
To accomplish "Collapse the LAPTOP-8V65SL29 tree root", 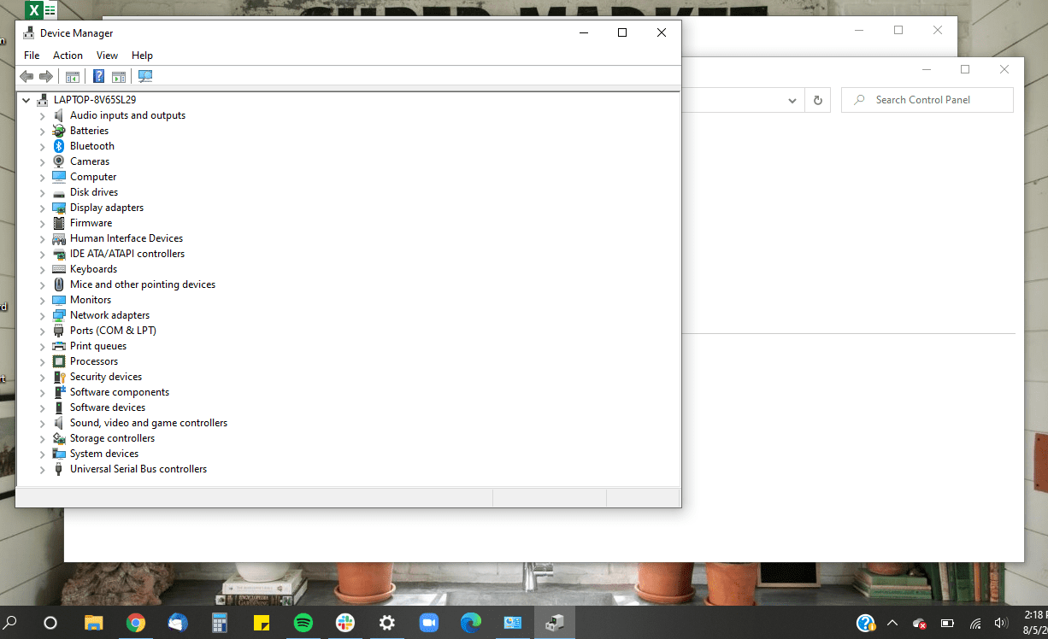I will (x=26, y=99).
